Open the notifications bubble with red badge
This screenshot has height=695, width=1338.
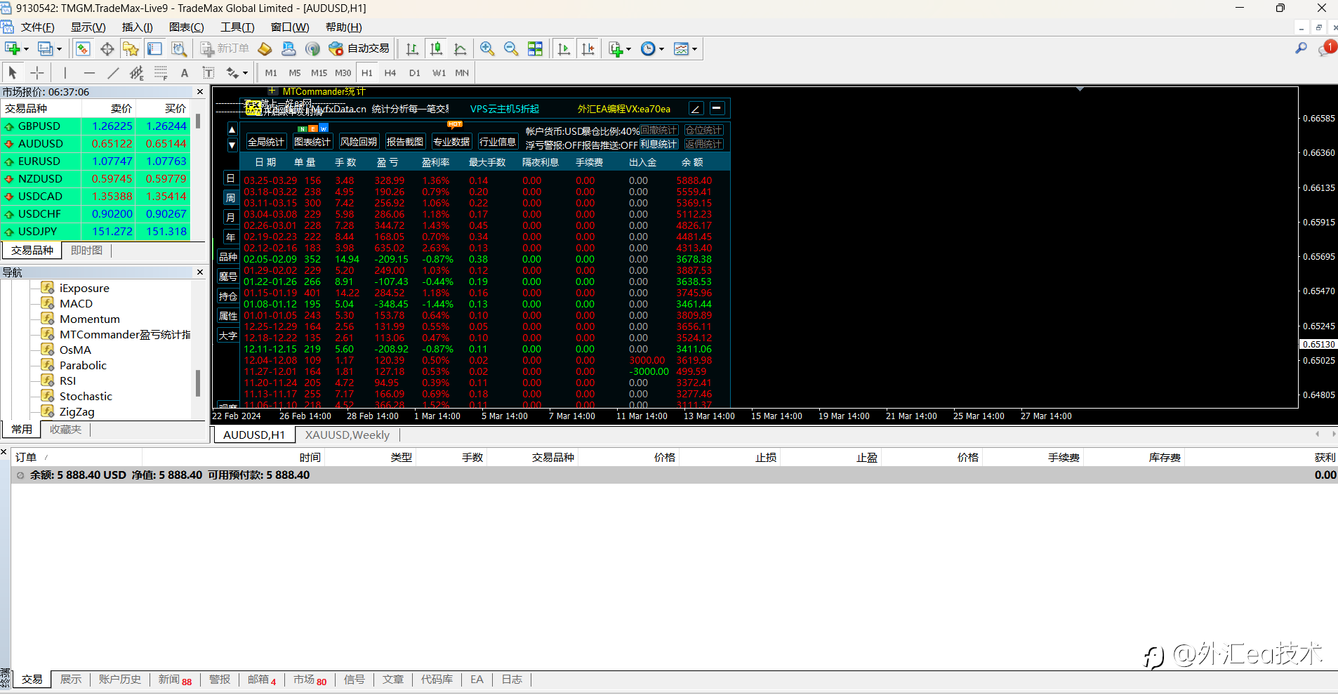(x=1326, y=48)
